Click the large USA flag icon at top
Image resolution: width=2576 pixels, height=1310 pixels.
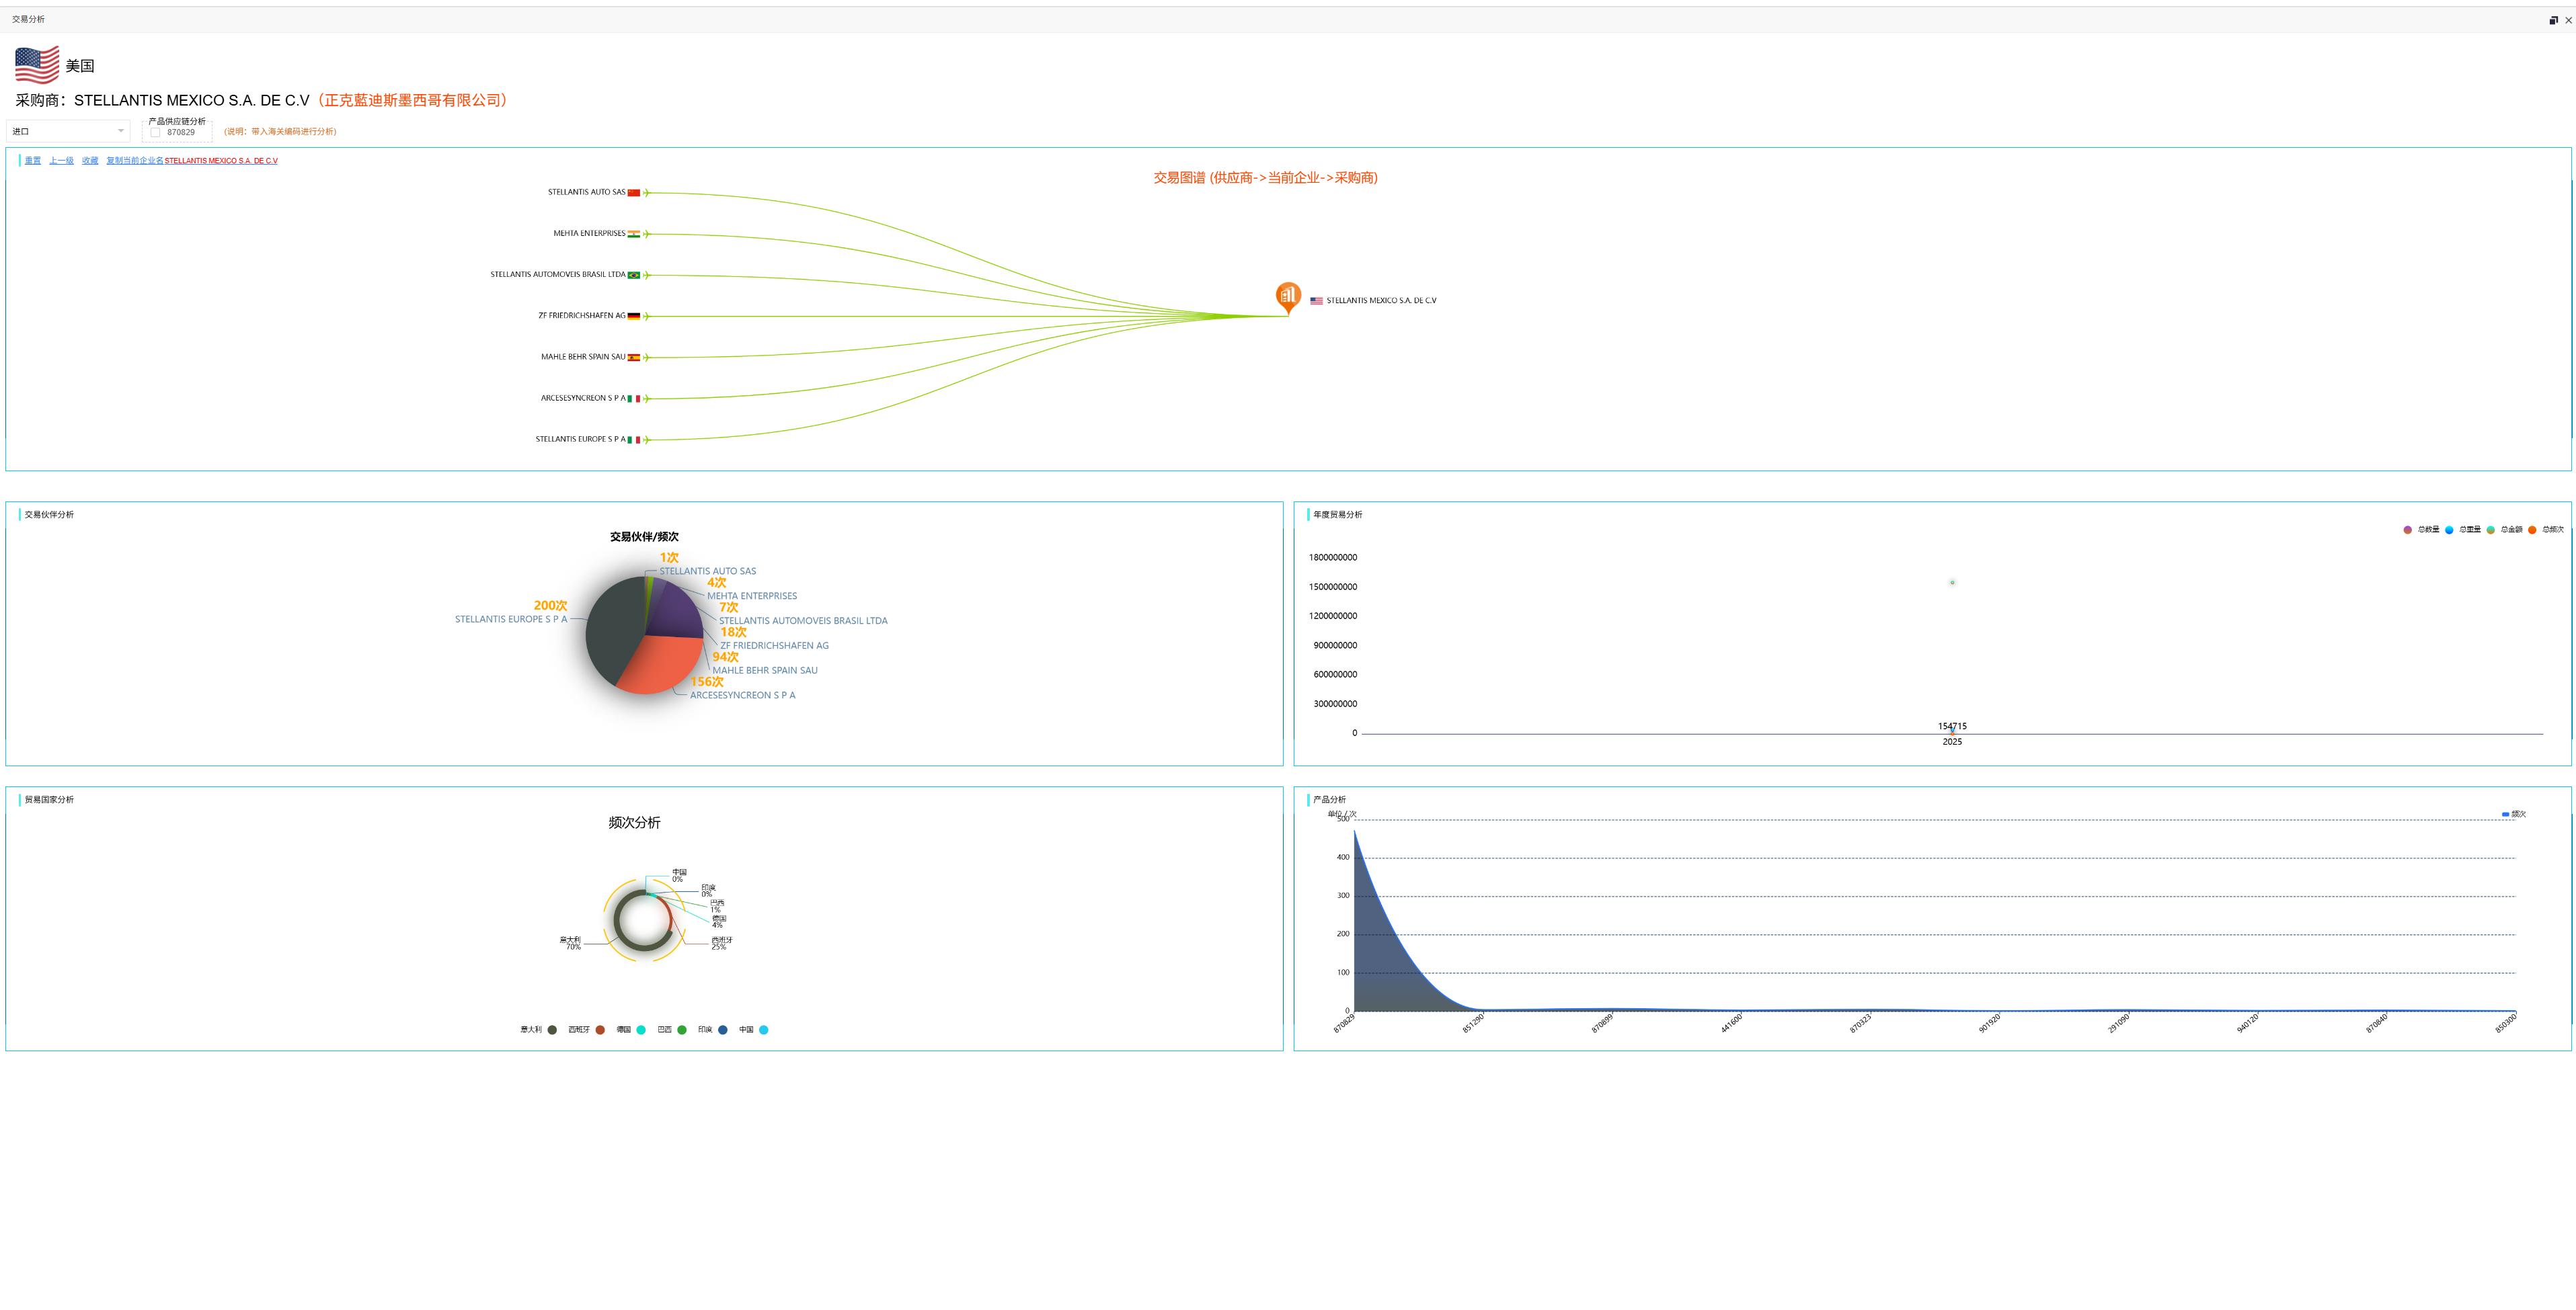37,65
